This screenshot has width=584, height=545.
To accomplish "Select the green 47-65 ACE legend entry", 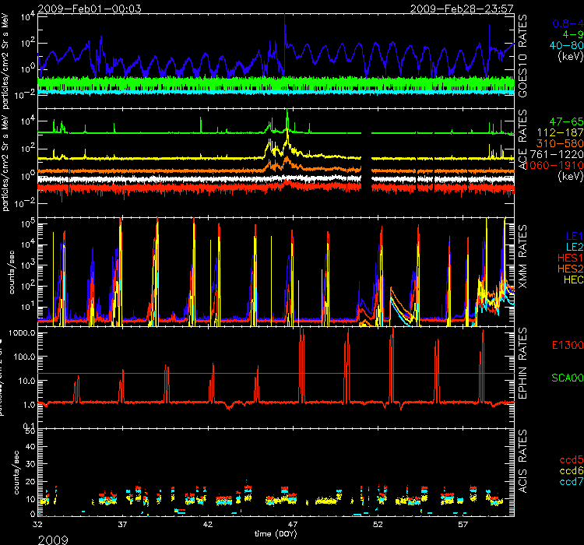I will (557, 123).
